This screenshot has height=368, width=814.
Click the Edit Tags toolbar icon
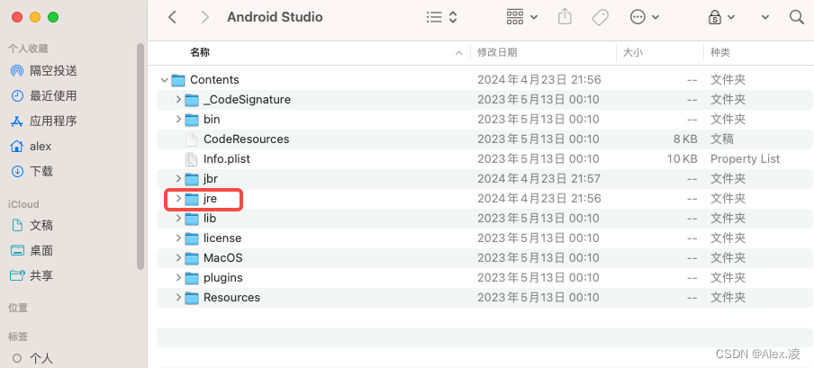point(600,18)
